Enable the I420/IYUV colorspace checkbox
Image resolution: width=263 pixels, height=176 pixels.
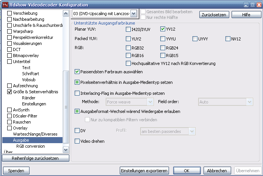click(128, 29)
